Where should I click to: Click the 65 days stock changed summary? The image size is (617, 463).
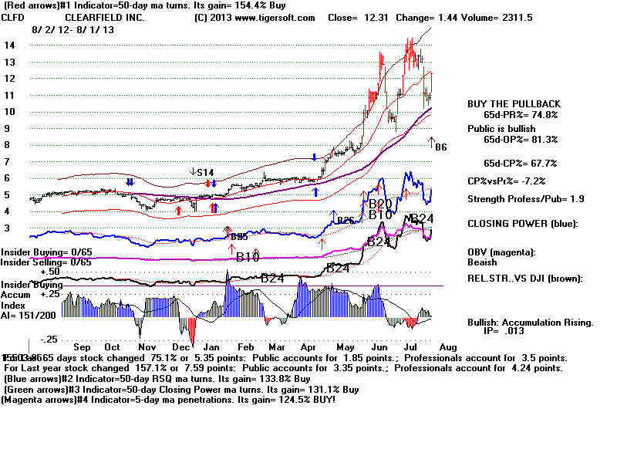pos(285,358)
